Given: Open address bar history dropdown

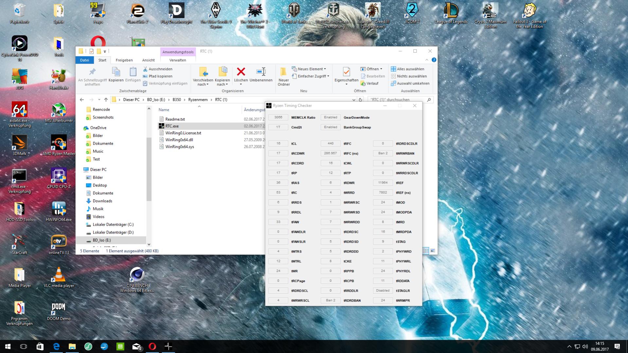Looking at the screenshot, I should pyautogui.click(x=353, y=100).
